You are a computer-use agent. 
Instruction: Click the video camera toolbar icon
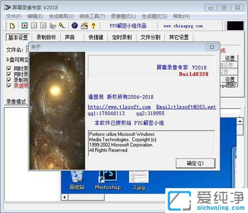coord(53,26)
